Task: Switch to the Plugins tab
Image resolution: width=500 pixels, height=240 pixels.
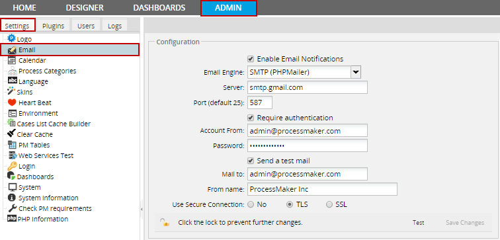Action: pos(54,26)
